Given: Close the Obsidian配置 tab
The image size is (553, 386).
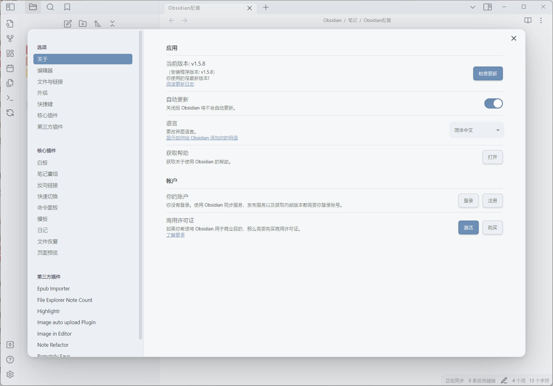Looking at the screenshot, I should click(250, 8).
